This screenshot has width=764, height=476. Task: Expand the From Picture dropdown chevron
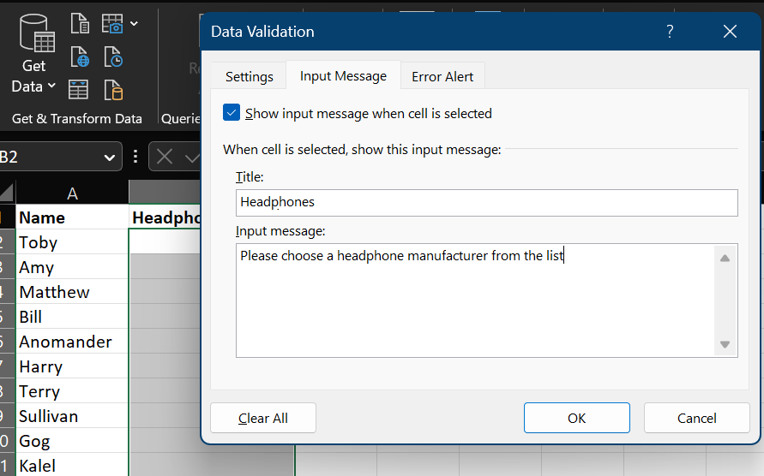point(134,23)
